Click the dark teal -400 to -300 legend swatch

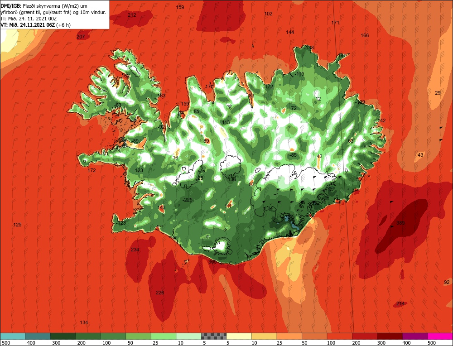point(38,336)
